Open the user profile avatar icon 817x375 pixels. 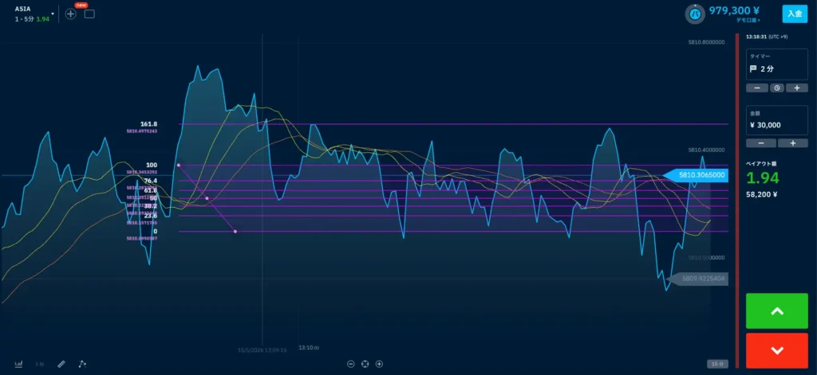point(695,14)
